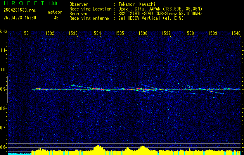
Task: Click the 1538 time marker
Action: [x=189, y=33]
